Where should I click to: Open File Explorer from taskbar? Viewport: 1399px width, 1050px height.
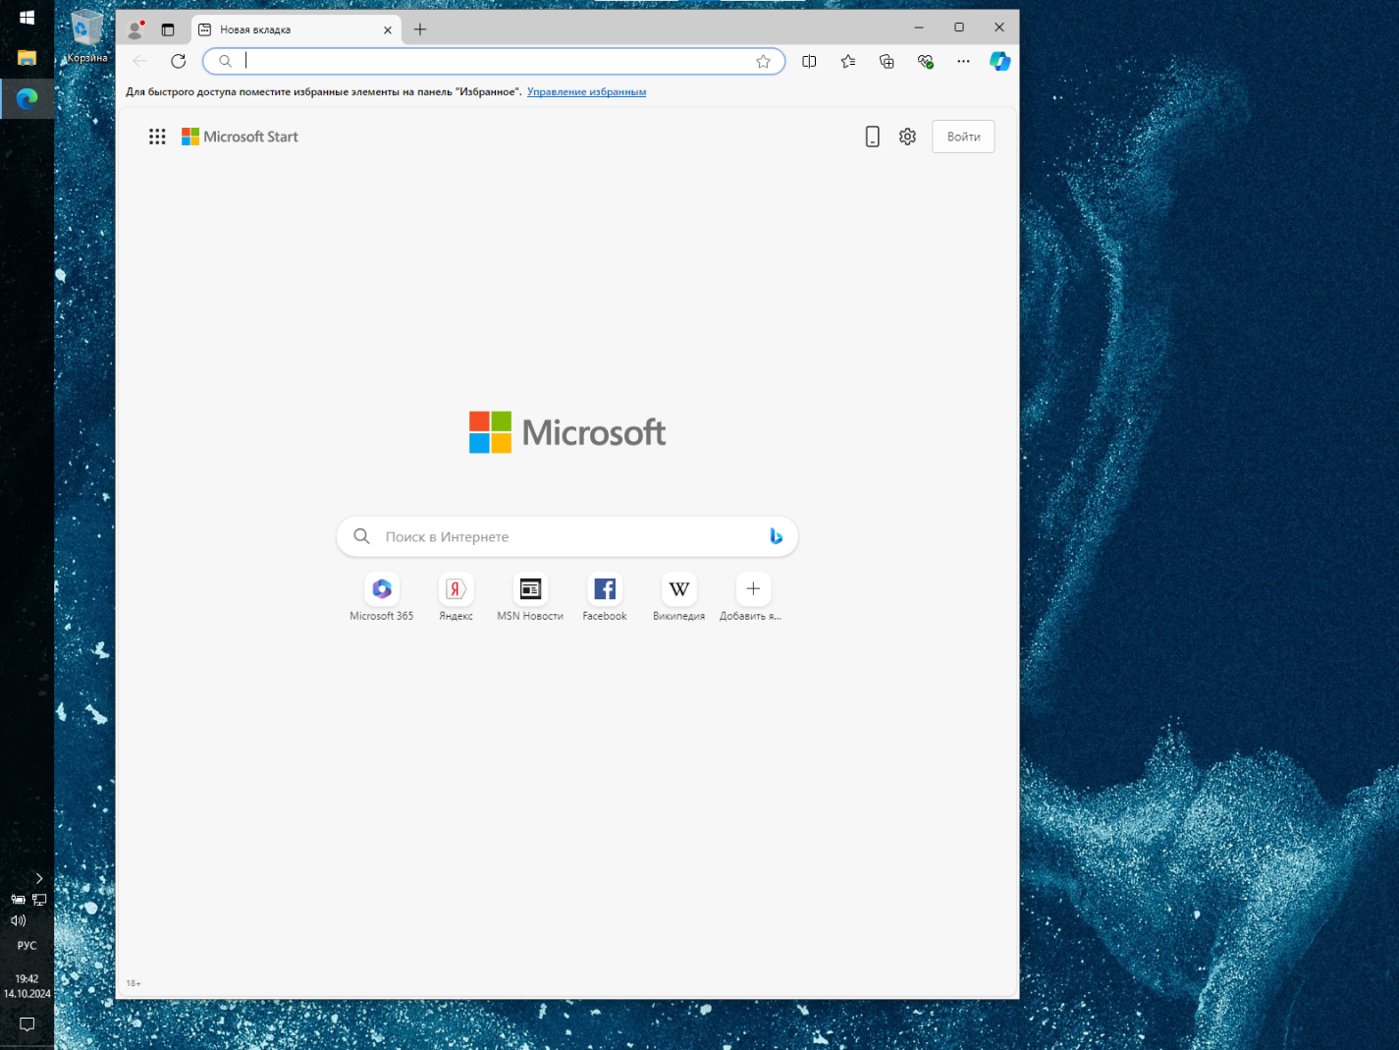pyautogui.click(x=27, y=58)
